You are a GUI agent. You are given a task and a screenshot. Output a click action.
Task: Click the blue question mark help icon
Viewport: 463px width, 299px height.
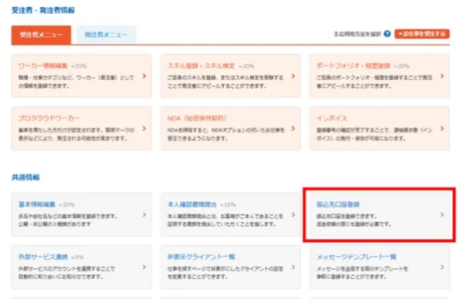pos(387,34)
